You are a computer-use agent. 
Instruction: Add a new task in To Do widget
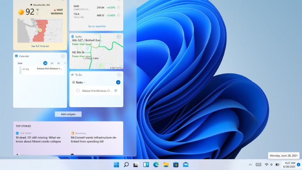(118, 82)
